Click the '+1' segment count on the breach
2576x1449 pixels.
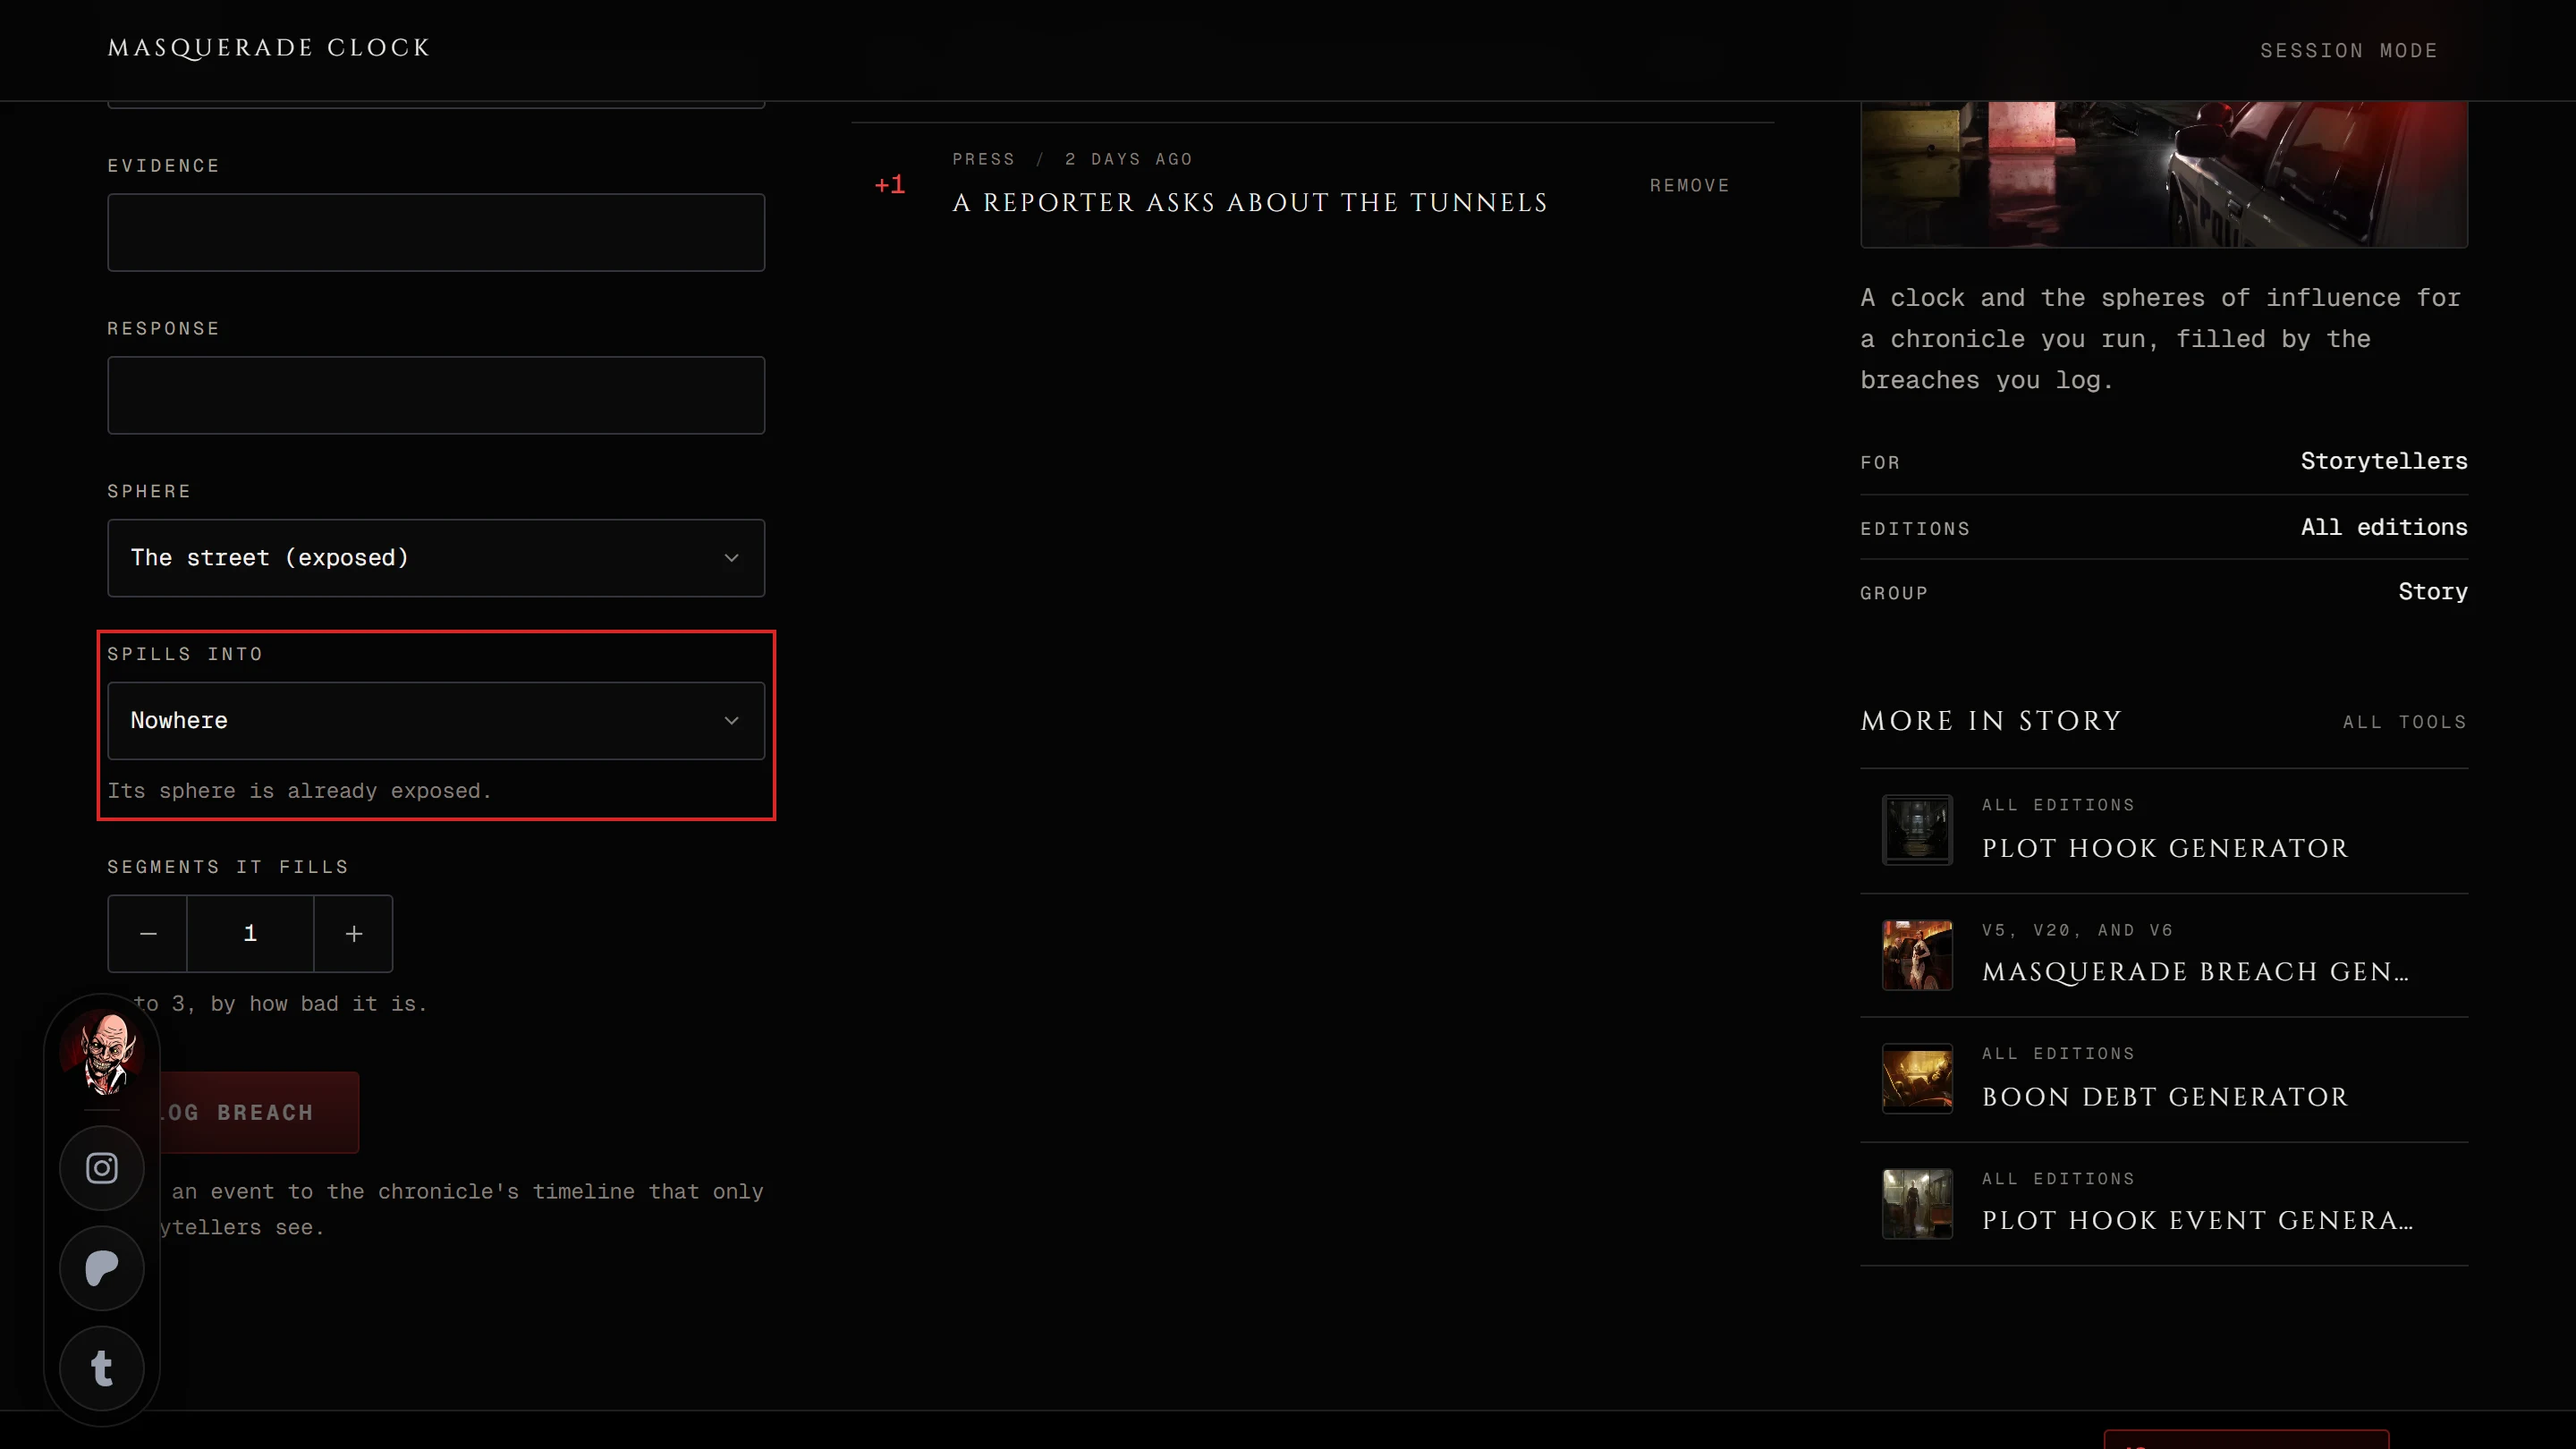[889, 185]
